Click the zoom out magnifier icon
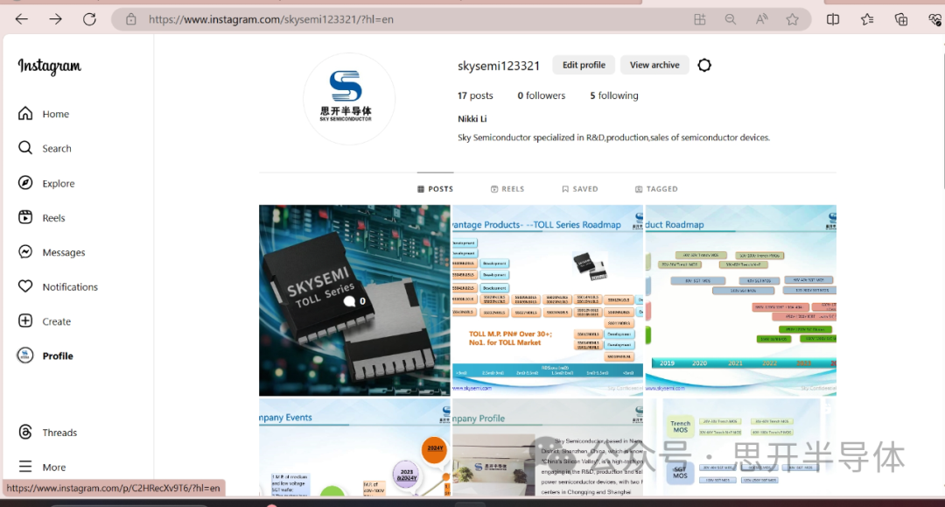Screen dimensions: 945x507 pyautogui.click(x=731, y=19)
